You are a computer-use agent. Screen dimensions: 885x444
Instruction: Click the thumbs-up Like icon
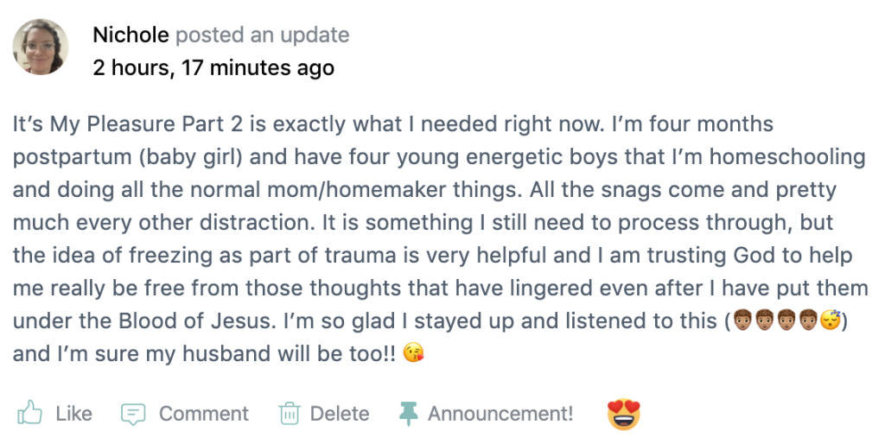coord(30,414)
